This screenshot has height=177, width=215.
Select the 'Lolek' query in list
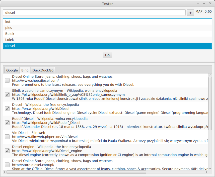pos(107,40)
